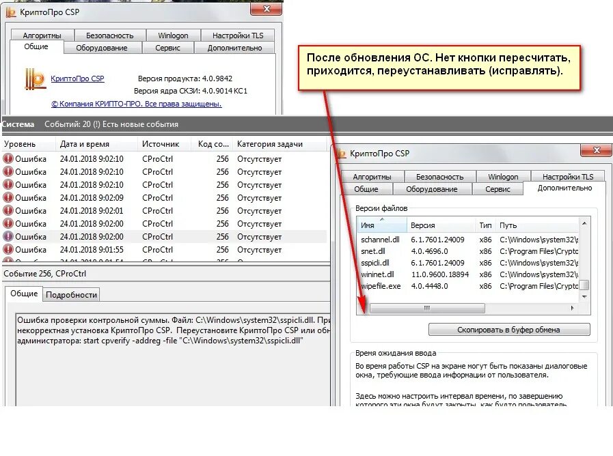
Task: Select the Сервис tab in the top-left window
Action: point(167,48)
